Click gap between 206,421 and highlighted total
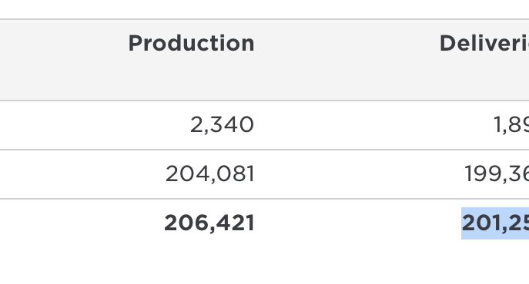The image size is (529, 284). coord(357,223)
